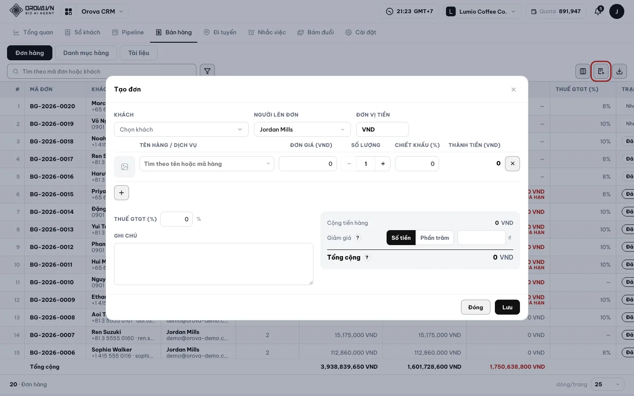This screenshot has height=396, width=634.
Task: Open the Lumio Coffee Co. workspace dropdown
Action: pyautogui.click(x=482, y=11)
